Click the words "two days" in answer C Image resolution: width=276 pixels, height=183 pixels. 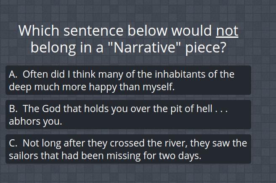click(180, 156)
